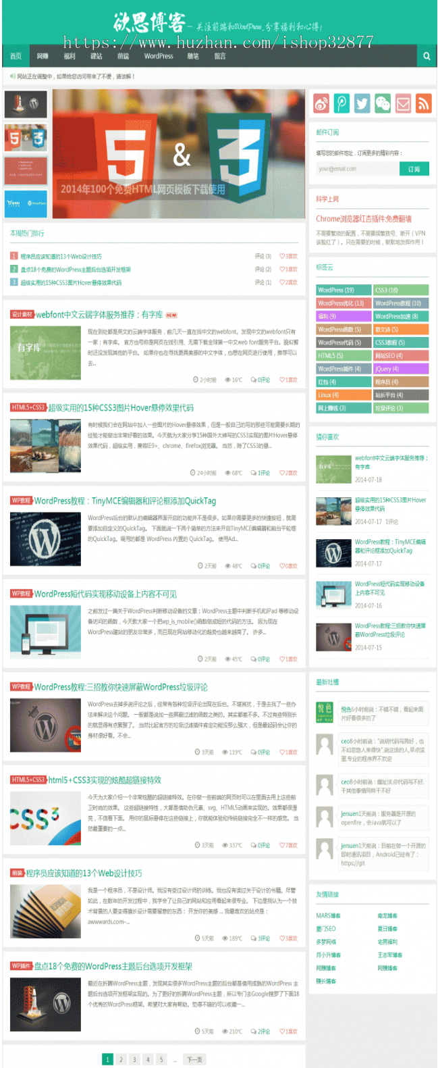Select the purple 福利 (9) tag

coord(344,316)
